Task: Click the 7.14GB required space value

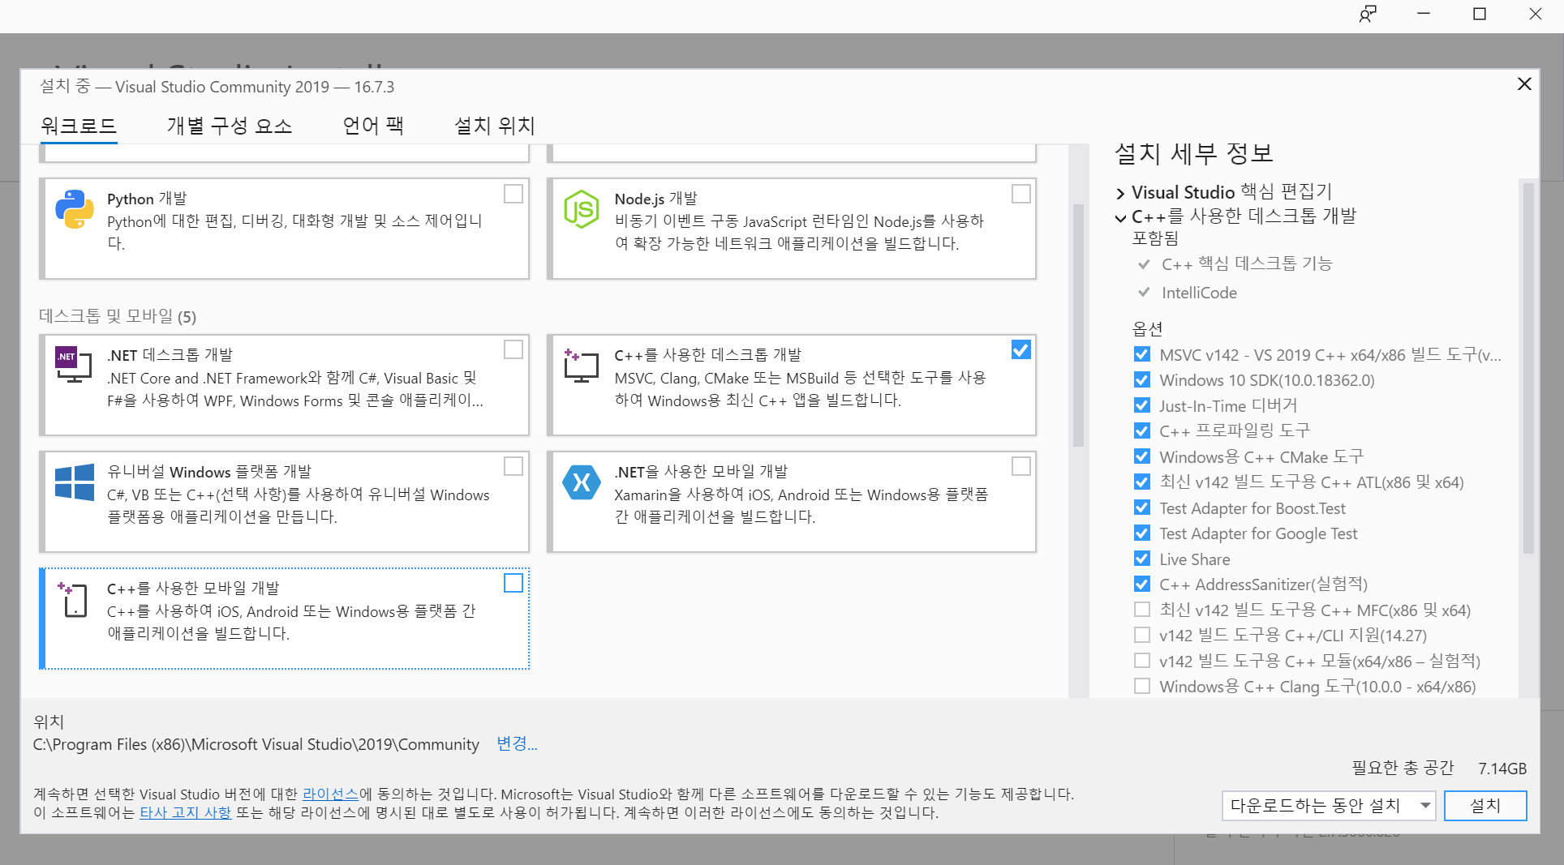Action: (1502, 769)
